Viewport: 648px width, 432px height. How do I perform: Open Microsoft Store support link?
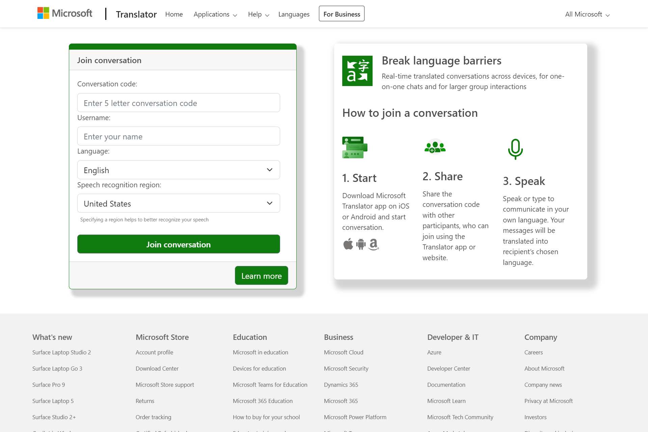pyautogui.click(x=165, y=385)
